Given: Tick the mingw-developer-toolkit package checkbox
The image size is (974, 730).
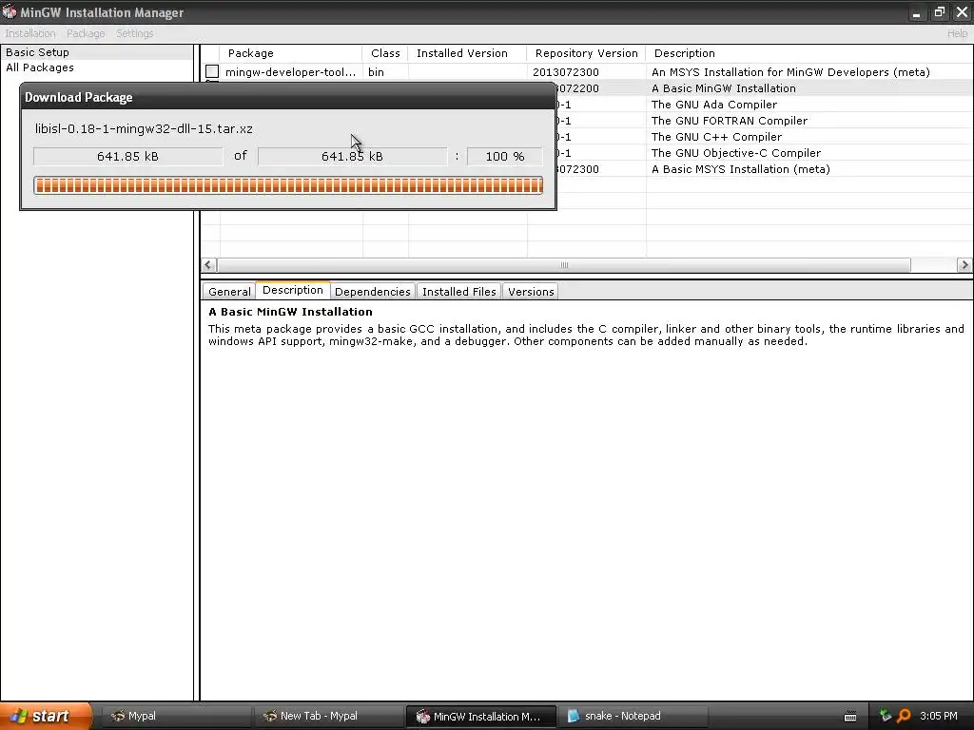Looking at the screenshot, I should click(x=212, y=71).
